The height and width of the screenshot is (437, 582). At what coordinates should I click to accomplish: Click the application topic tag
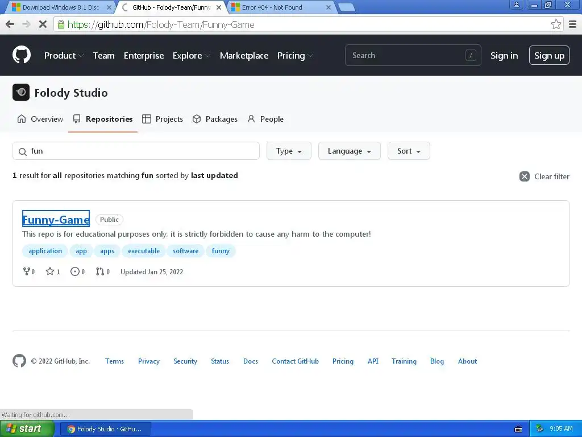click(x=45, y=251)
